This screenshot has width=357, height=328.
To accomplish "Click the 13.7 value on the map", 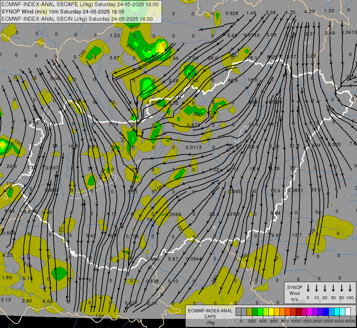I will click(x=297, y=235).
